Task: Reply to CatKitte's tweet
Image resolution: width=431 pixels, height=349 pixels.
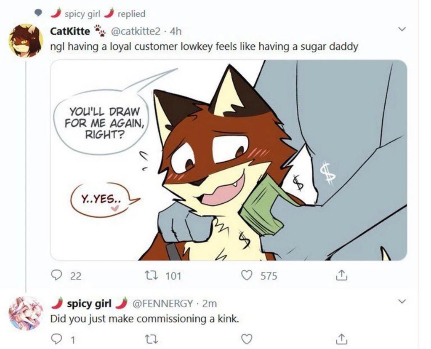Action: (56, 275)
